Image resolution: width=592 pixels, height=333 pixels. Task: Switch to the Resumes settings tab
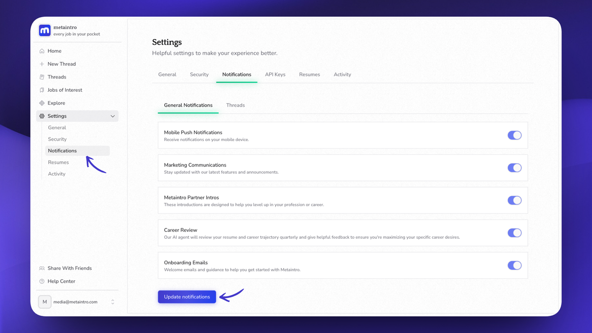tap(309, 74)
